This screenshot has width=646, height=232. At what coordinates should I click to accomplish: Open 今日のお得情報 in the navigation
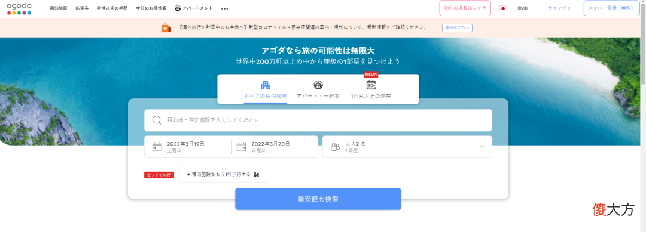click(x=151, y=8)
